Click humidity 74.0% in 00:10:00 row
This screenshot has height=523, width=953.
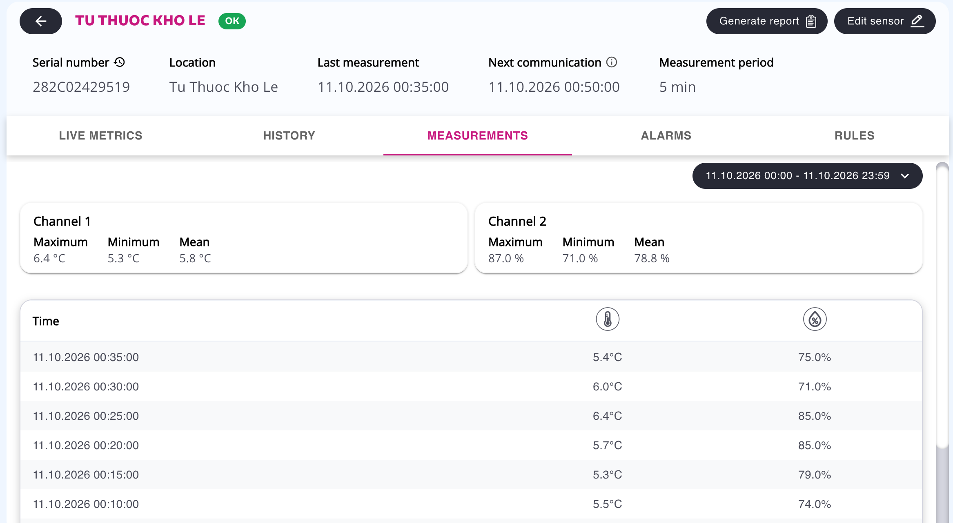[815, 504]
